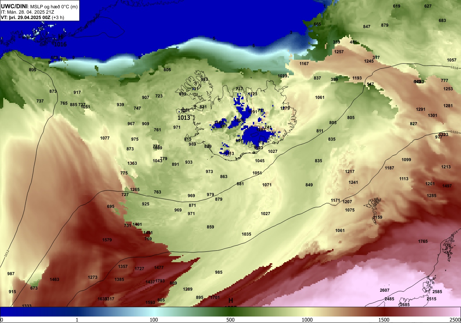Click the 1257 height value
Image resolution: width=461 pixels, height=323 pixels.
pyautogui.click(x=339, y=52)
